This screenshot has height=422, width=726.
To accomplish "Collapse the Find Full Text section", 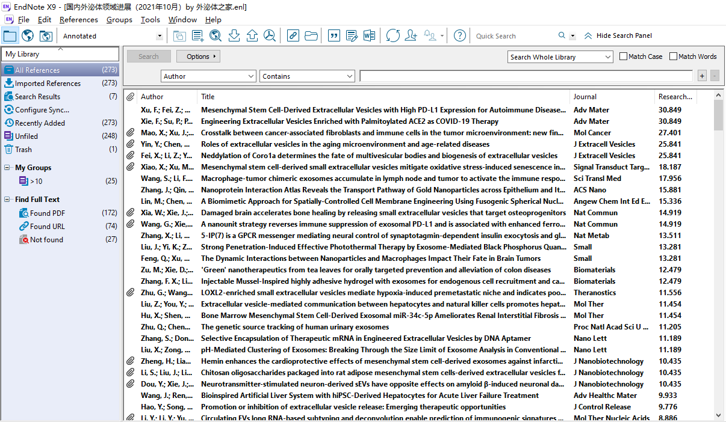I will (x=7, y=200).
